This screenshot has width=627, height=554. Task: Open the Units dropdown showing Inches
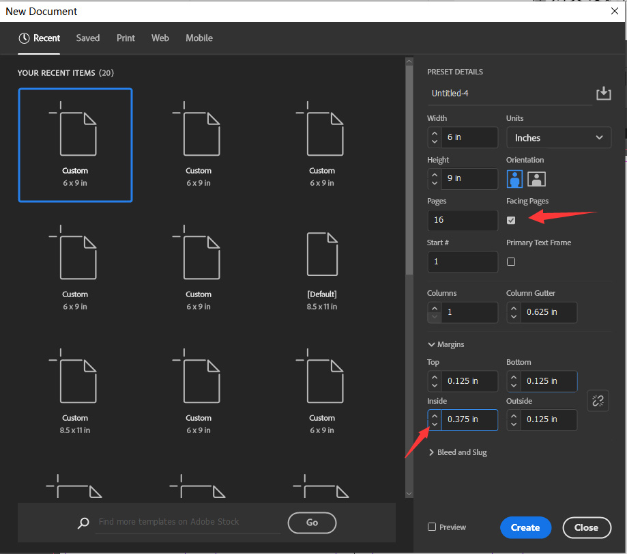559,138
